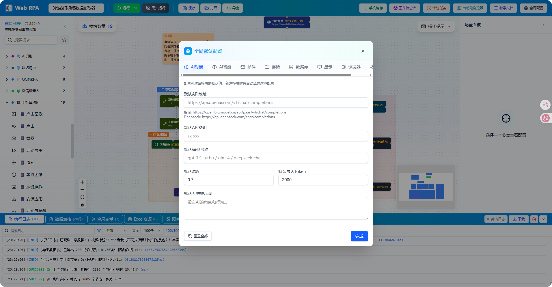Open the 计划任务 scheduler
The height and width of the screenshot is (287, 552).
point(436,8)
